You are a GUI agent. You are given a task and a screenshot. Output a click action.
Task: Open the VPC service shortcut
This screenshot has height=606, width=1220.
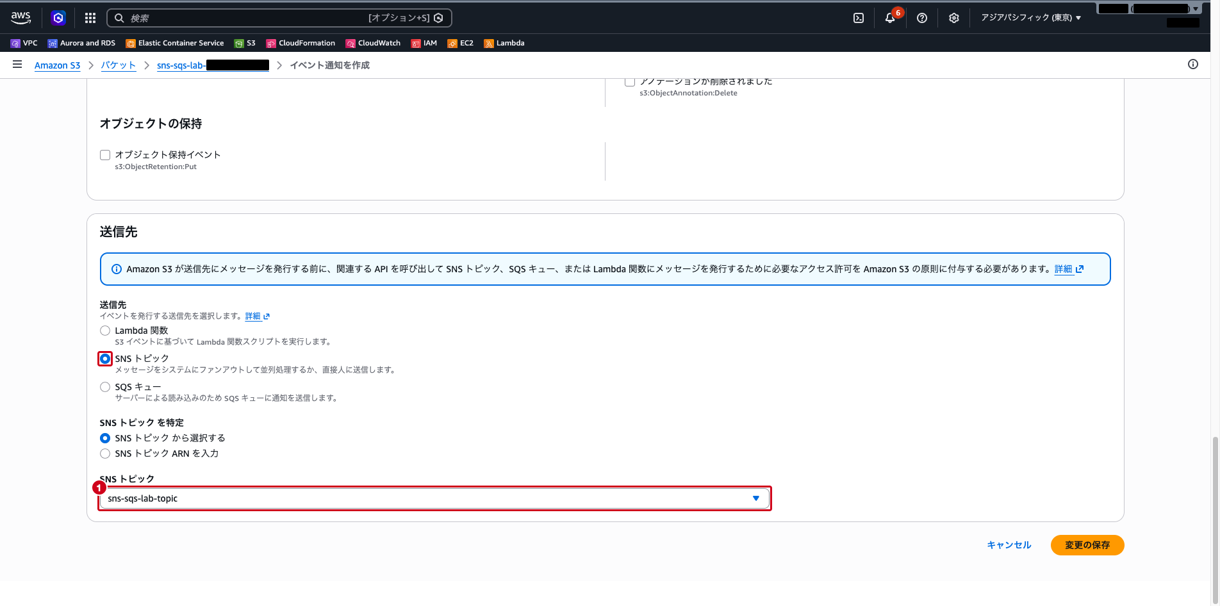click(24, 43)
